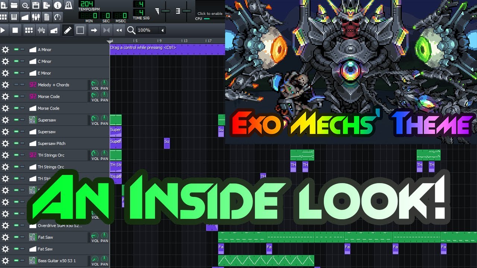Select the dotted-rectangle selection mode
The image size is (477, 268).
click(80, 30)
